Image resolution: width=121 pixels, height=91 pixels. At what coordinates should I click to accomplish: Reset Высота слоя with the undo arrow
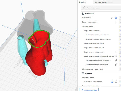(x=116, y=18)
